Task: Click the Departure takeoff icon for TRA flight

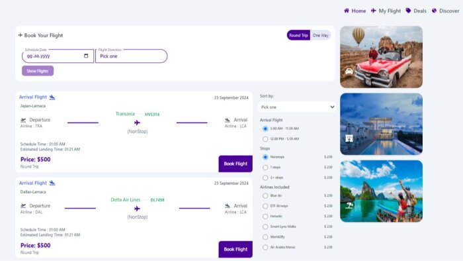Action: coord(23,120)
